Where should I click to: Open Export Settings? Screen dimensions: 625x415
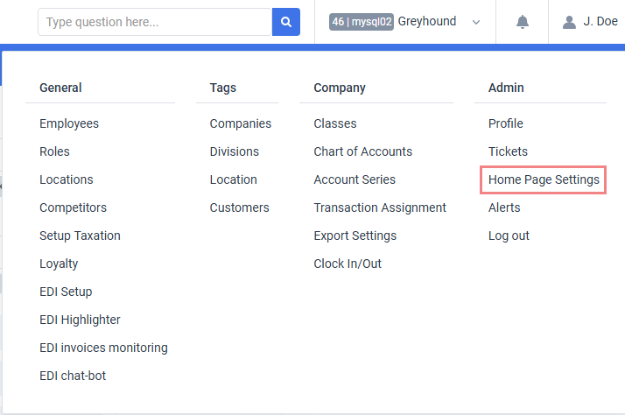pos(355,236)
